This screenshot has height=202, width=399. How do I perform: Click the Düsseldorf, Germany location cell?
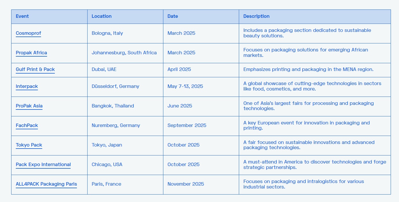(x=125, y=87)
